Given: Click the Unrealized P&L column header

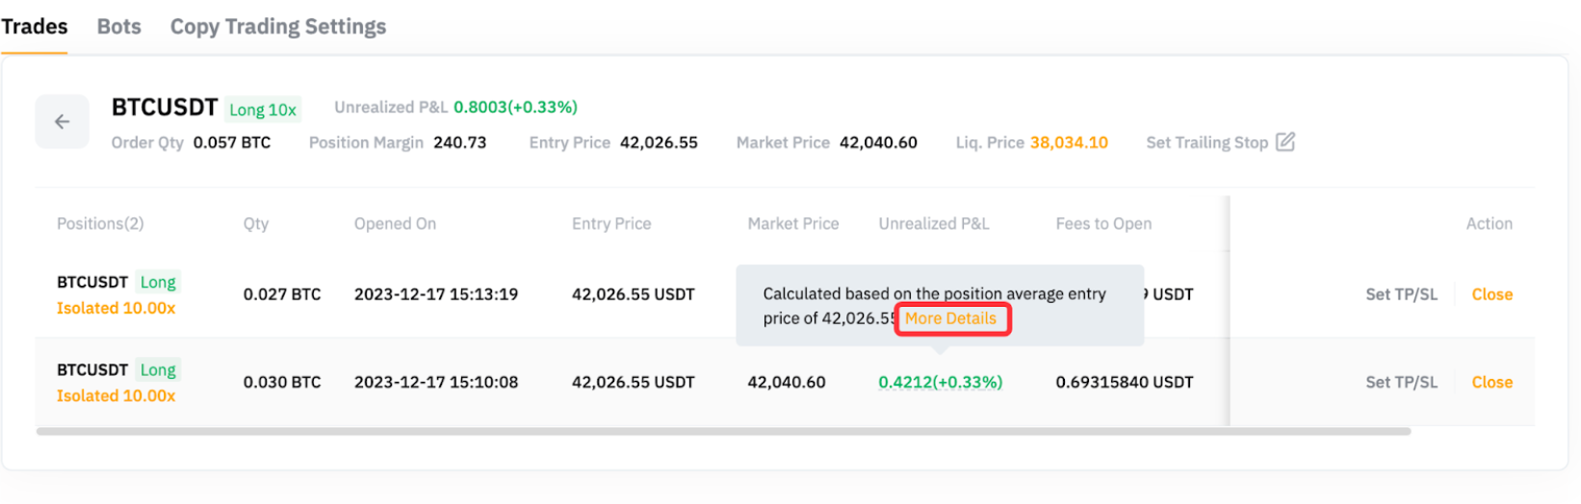Looking at the screenshot, I should click(x=933, y=223).
